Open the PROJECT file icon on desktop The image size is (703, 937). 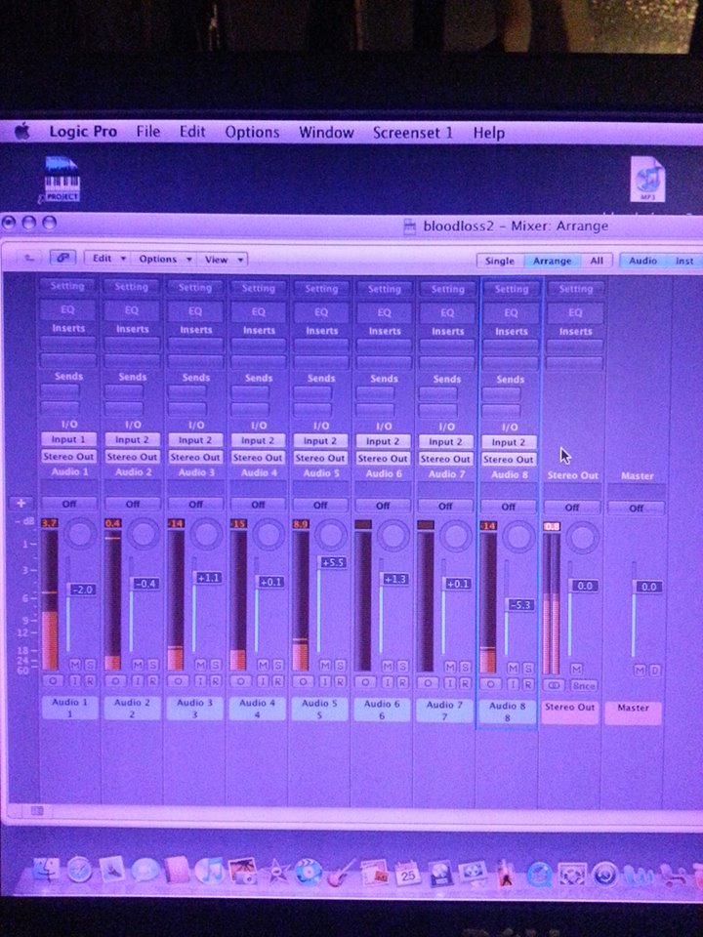tap(62, 180)
